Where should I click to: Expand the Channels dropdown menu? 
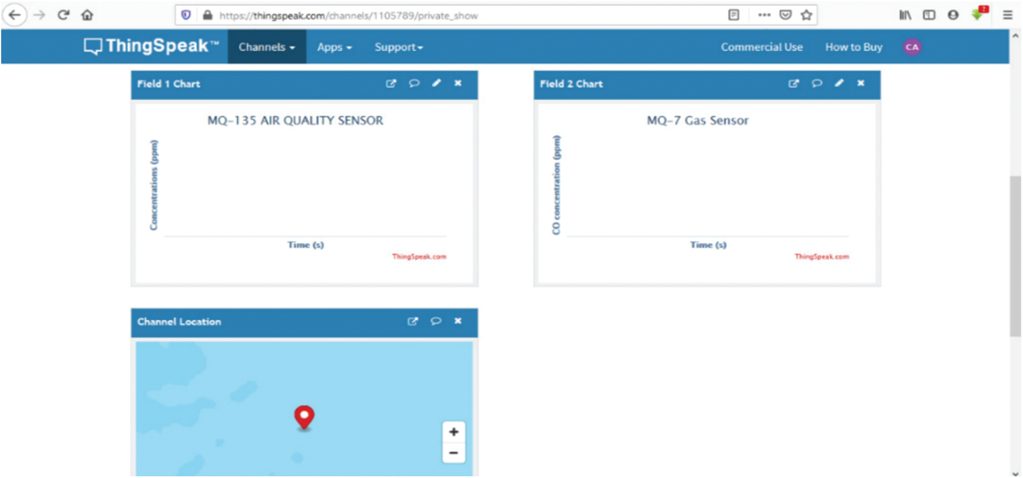(x=266, y=47)
